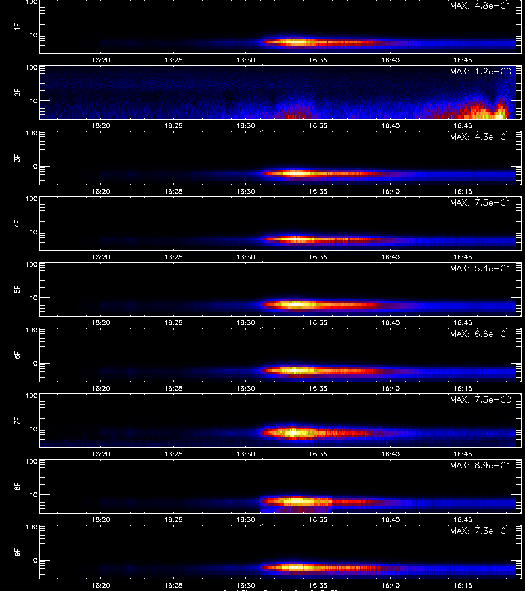Click the 16:40 tick label below MAX: 8.9e+01 panel
Viewport: 525px width, 591px height.
pos(390,520)
